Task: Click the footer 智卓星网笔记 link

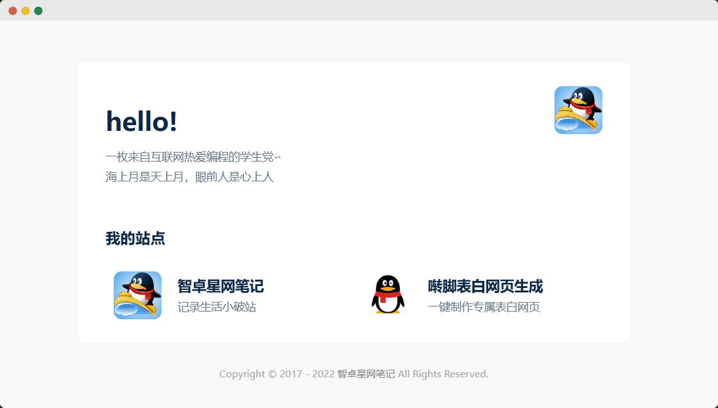Action: pos(365,374)
